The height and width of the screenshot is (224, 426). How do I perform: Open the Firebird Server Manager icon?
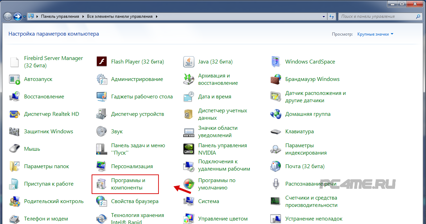14,62
